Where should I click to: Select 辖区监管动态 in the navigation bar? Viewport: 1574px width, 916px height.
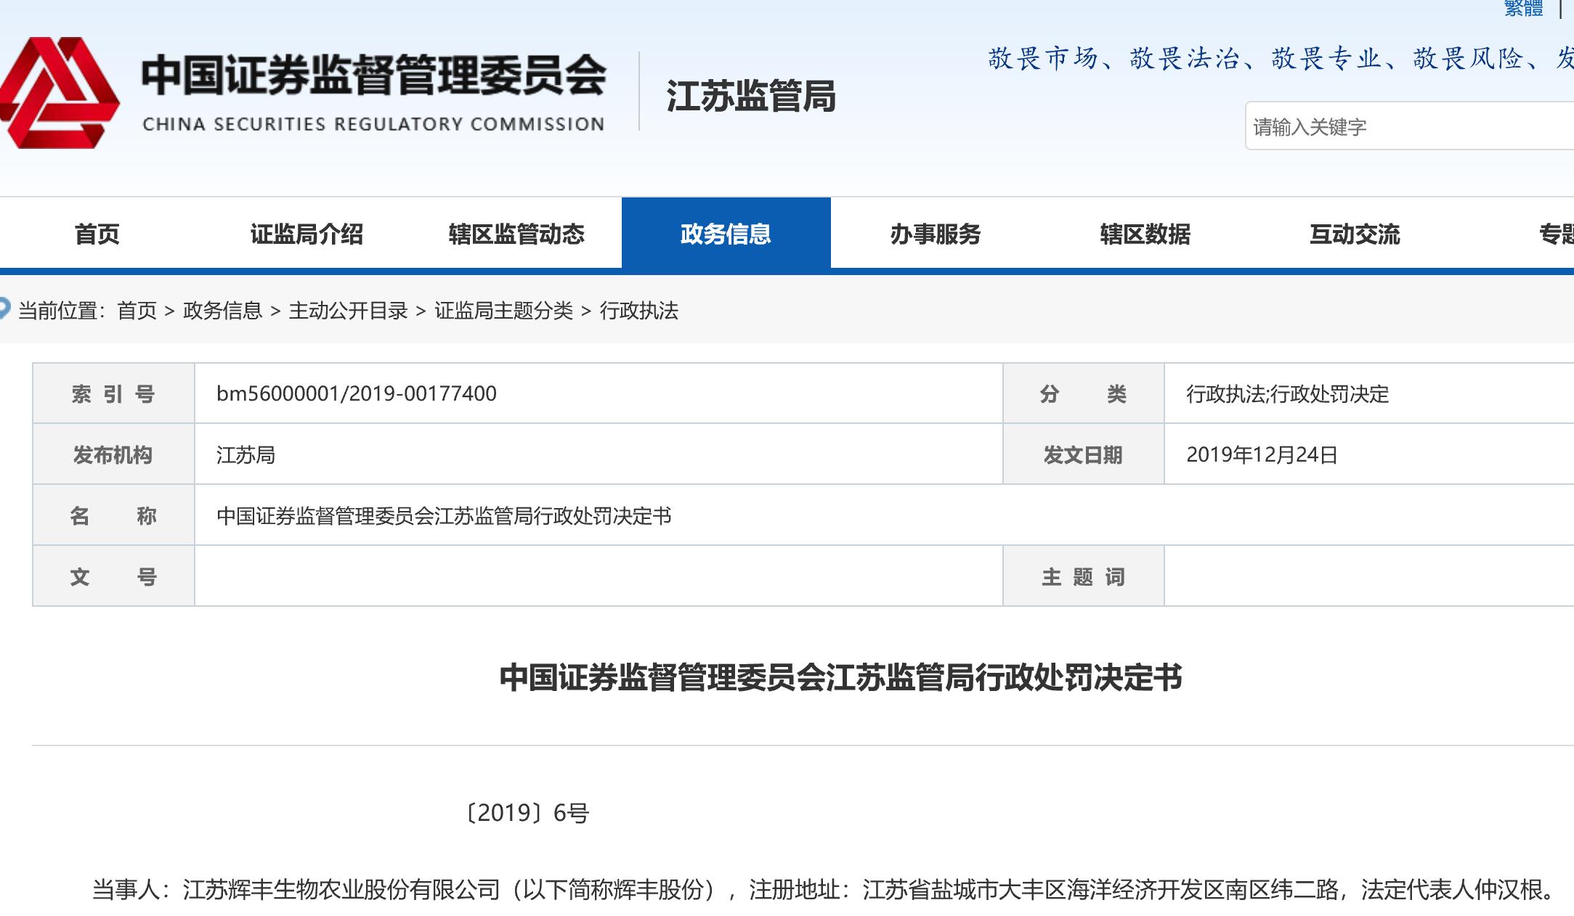point(516,234)
